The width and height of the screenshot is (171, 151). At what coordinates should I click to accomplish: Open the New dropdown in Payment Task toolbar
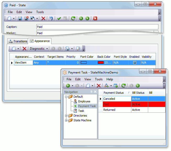[92, 86]
